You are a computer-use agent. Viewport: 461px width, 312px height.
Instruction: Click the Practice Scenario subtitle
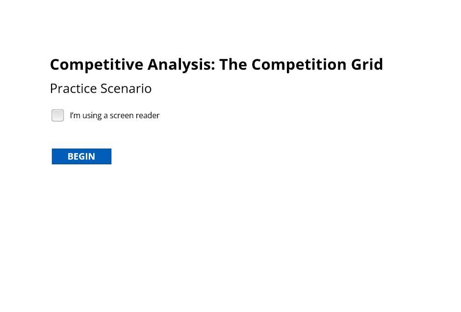(101, 88)
